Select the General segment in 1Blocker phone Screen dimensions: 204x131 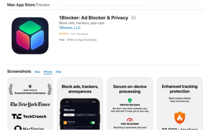click(x=69, y=115)
